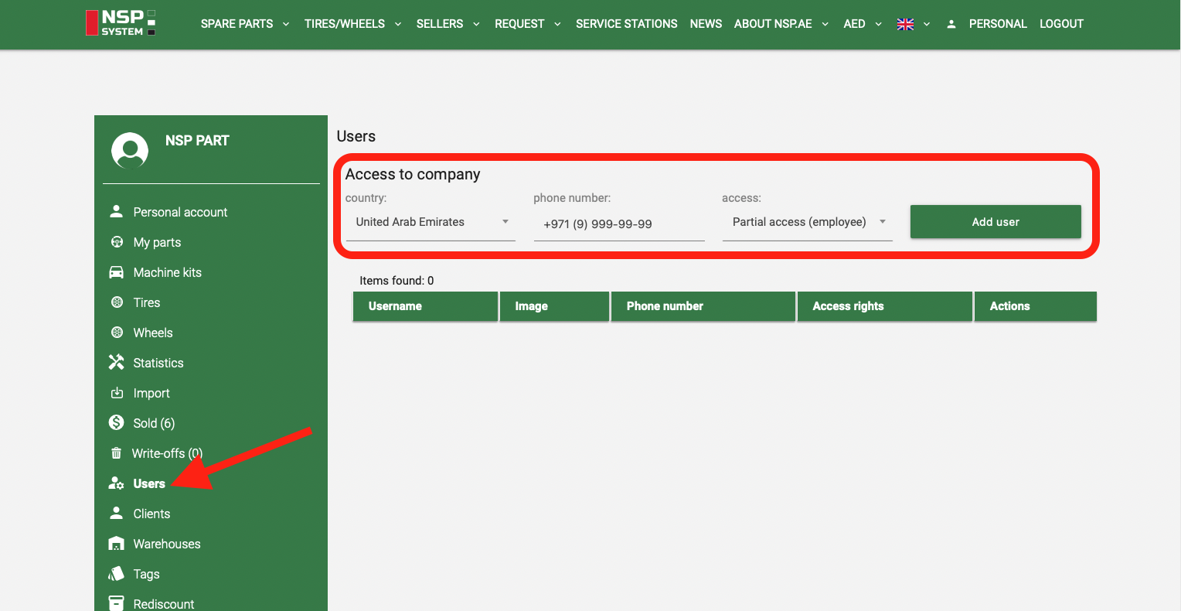1181x611 pixels.
Task: Click the trash icon beside Write-offs
Action: pyautogui.click(x=117, y=453)
